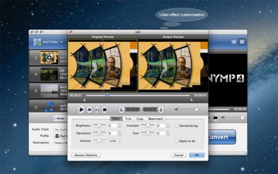The height and width of the screenshot is (174, 278).
Task: Click the blue playhead on seek bar
Action: tap(107, 96)
